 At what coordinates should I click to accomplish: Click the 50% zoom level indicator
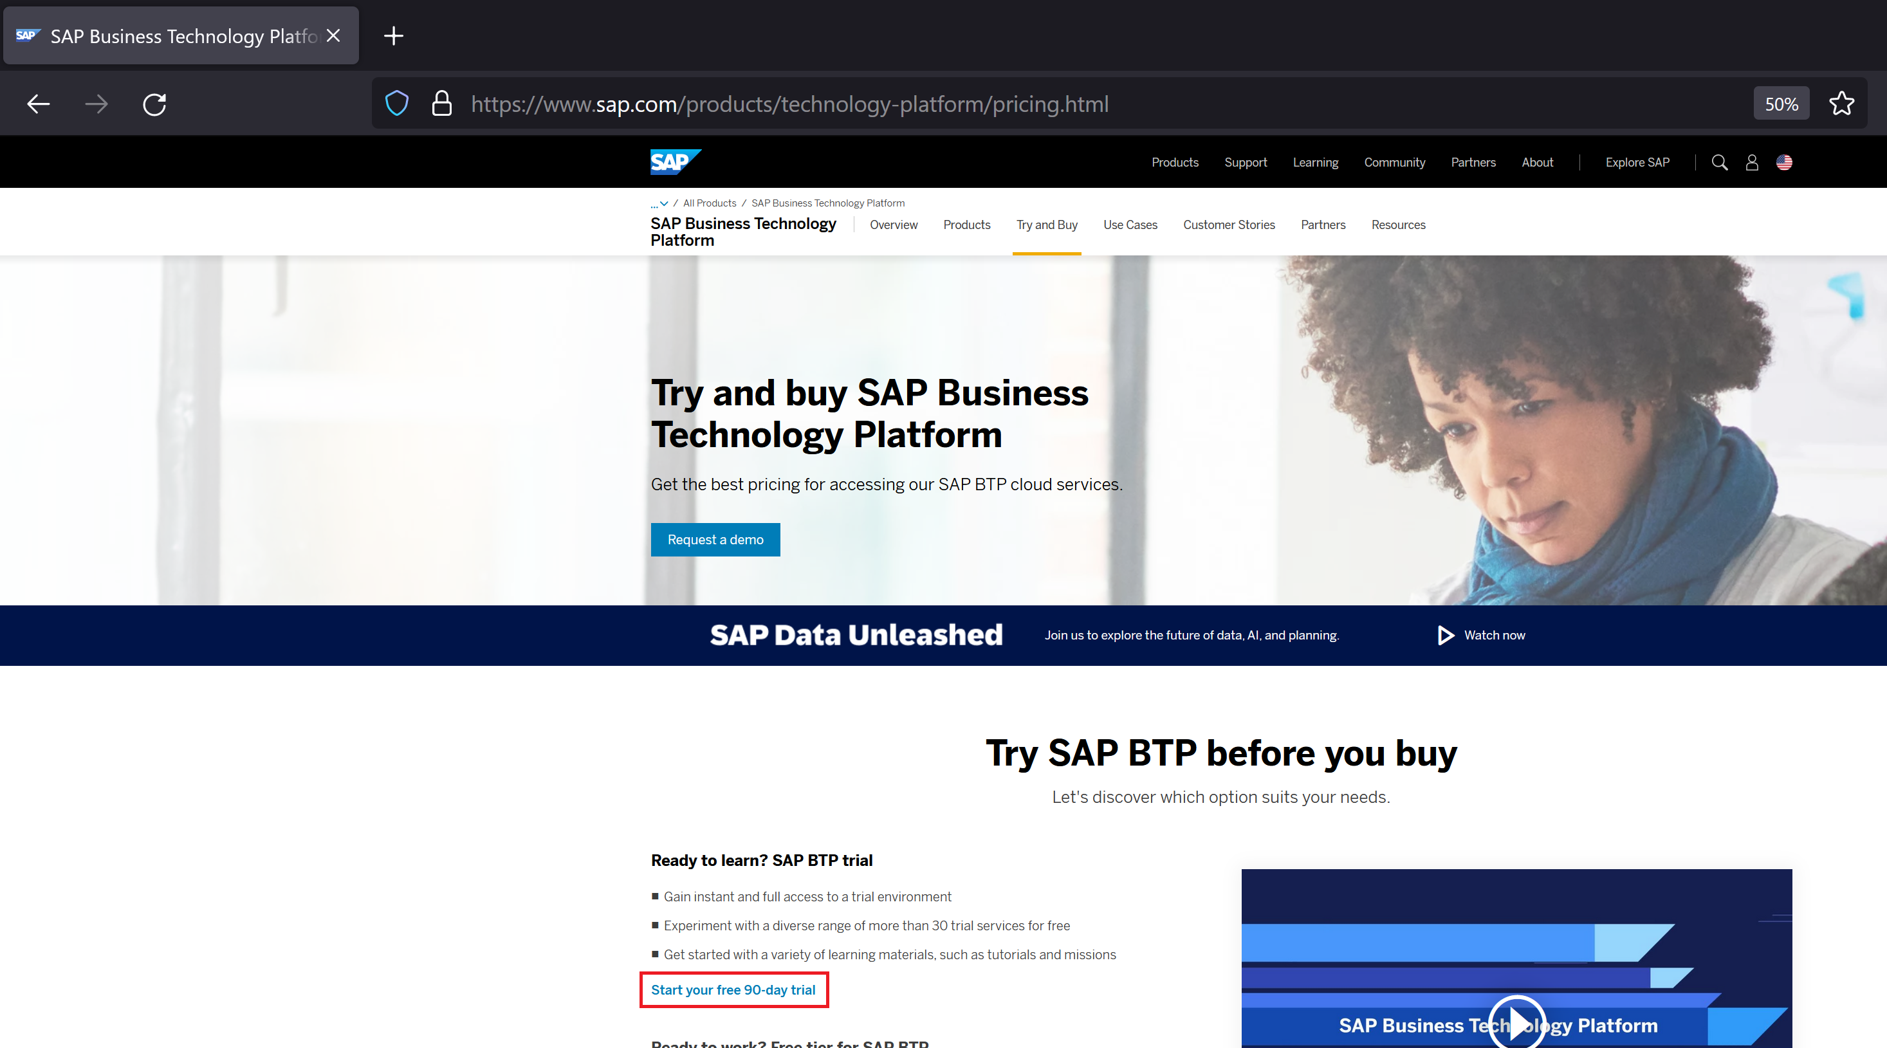[1781, 104]
